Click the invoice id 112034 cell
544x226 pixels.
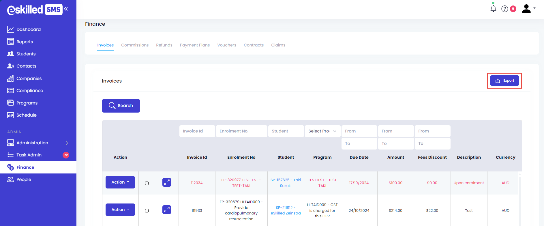point(197,183)
